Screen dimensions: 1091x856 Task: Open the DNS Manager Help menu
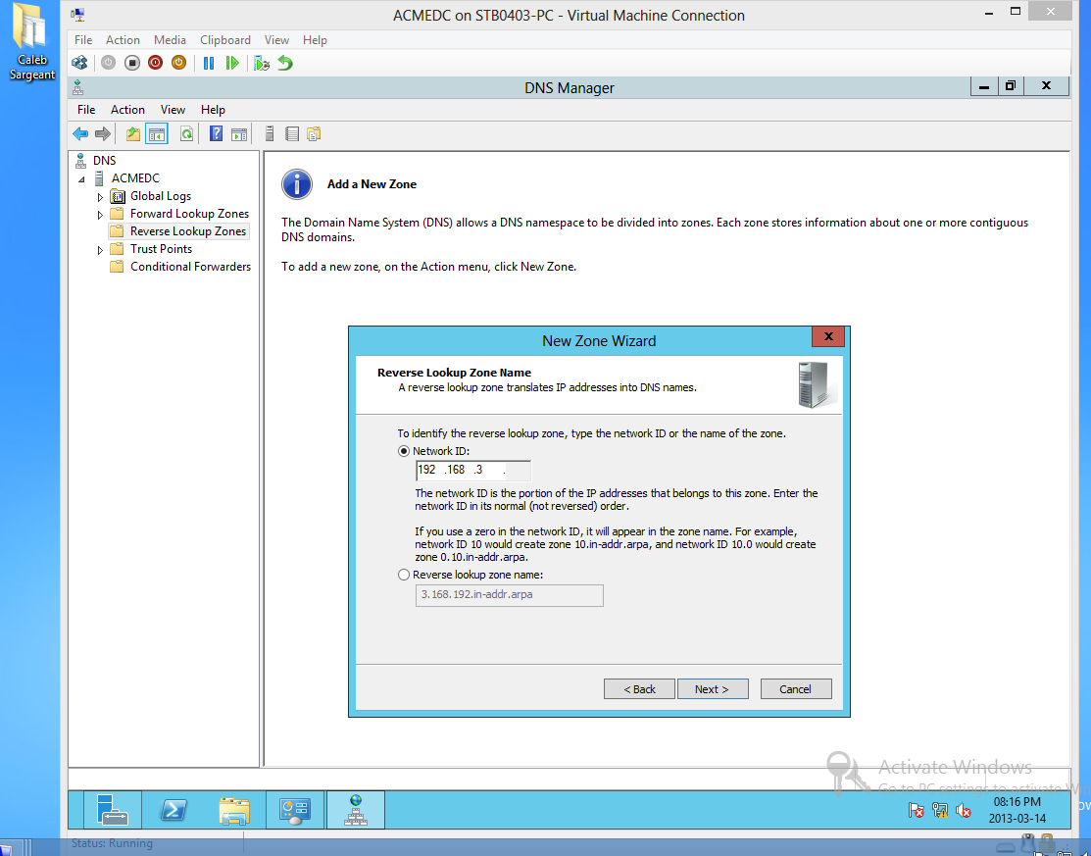[x=213, y=109]
